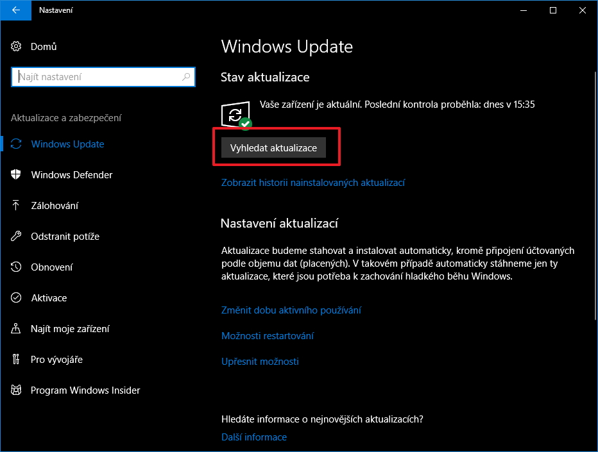
Task: Click the Pro vývojáře tools icon
Action: coord(16,359)
